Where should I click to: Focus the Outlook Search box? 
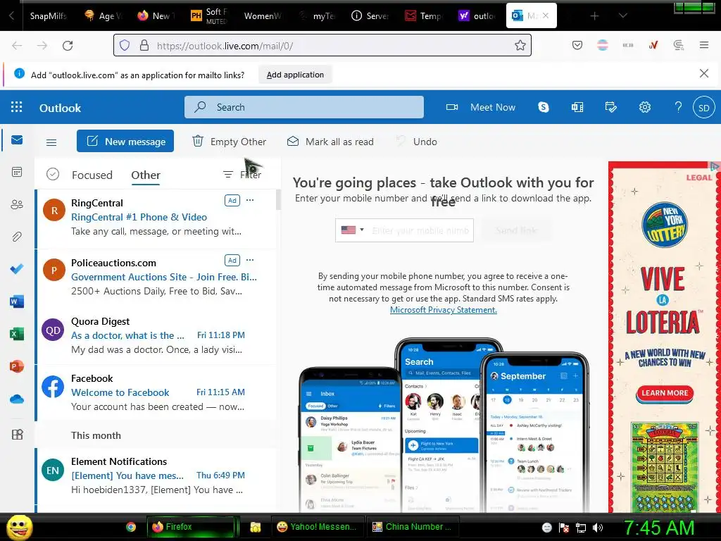tap(304, 107)
